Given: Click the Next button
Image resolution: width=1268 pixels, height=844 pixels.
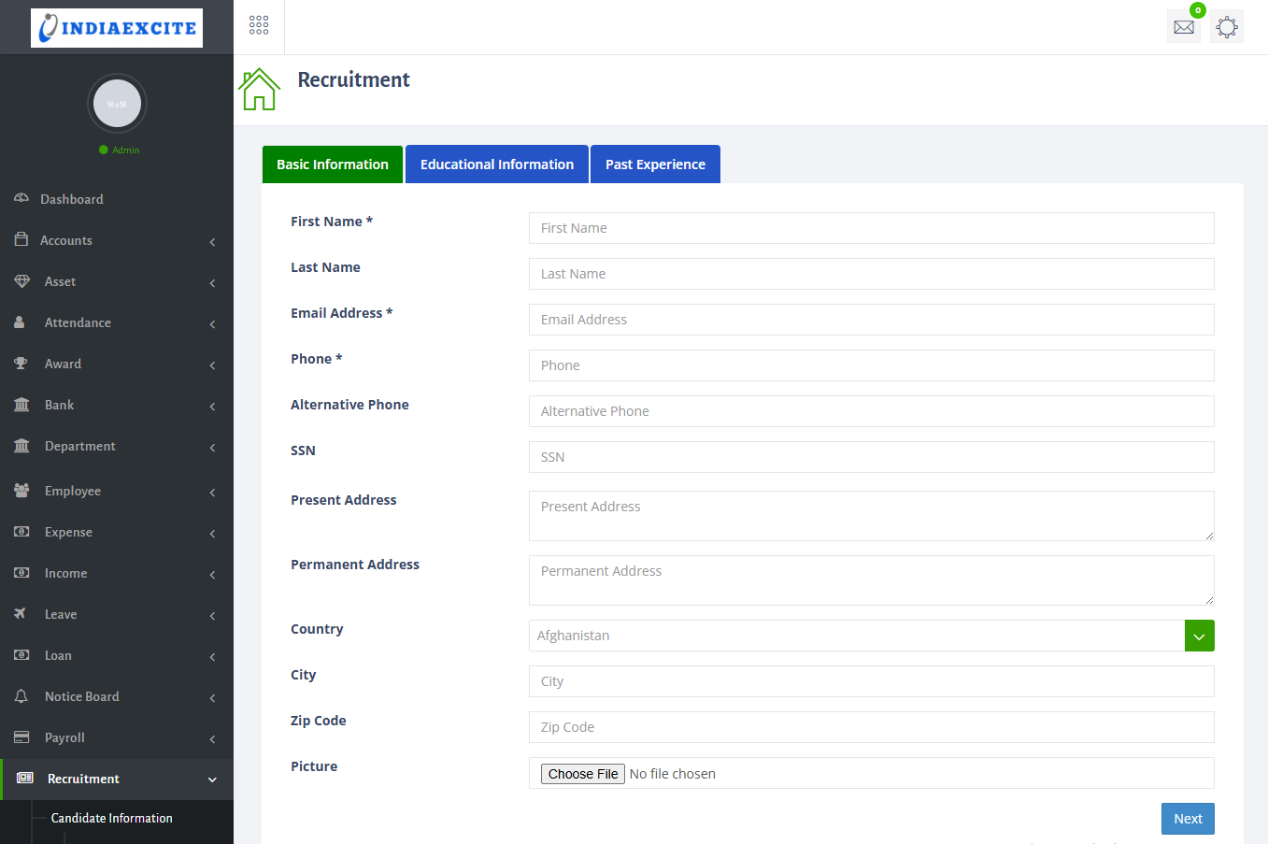Looking at the screenshot, I should (1187, 819).
